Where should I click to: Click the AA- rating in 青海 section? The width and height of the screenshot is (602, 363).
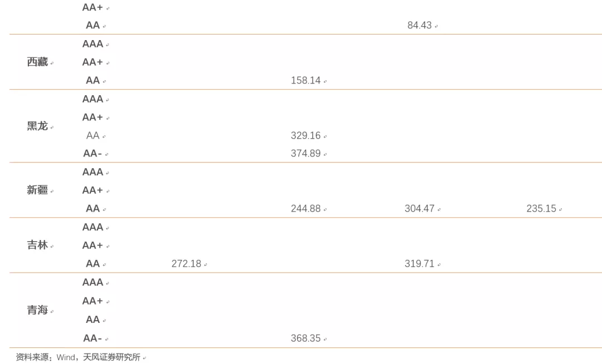click(93, 338)
